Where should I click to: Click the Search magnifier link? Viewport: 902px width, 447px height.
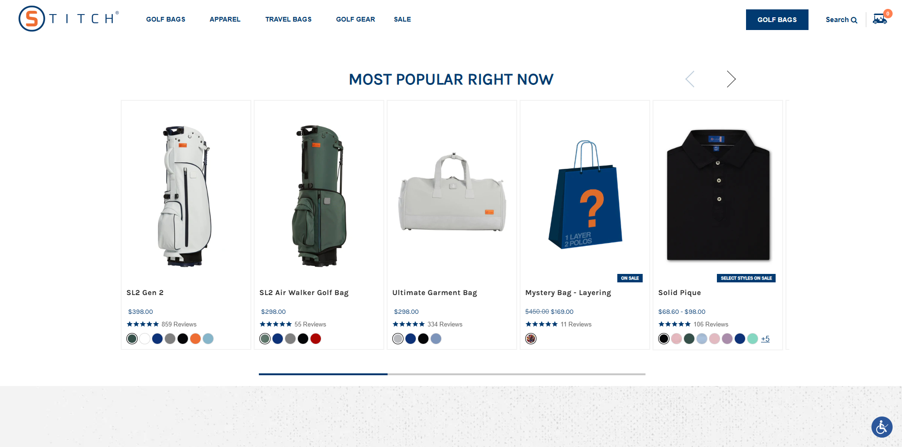[x=841, y=20]
